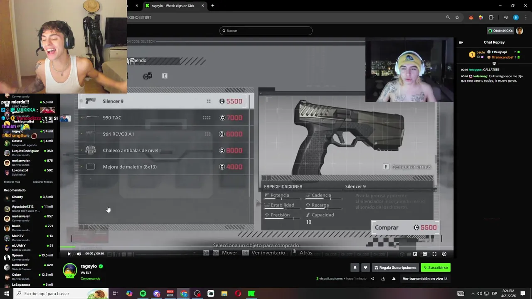
Task: Toggle theater mode in the video player
Action: pos(425,254)
